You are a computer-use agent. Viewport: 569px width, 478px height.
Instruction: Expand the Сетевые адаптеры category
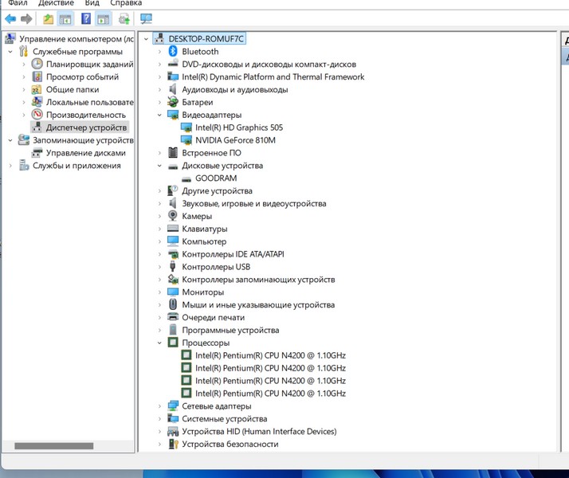point(160,406)
